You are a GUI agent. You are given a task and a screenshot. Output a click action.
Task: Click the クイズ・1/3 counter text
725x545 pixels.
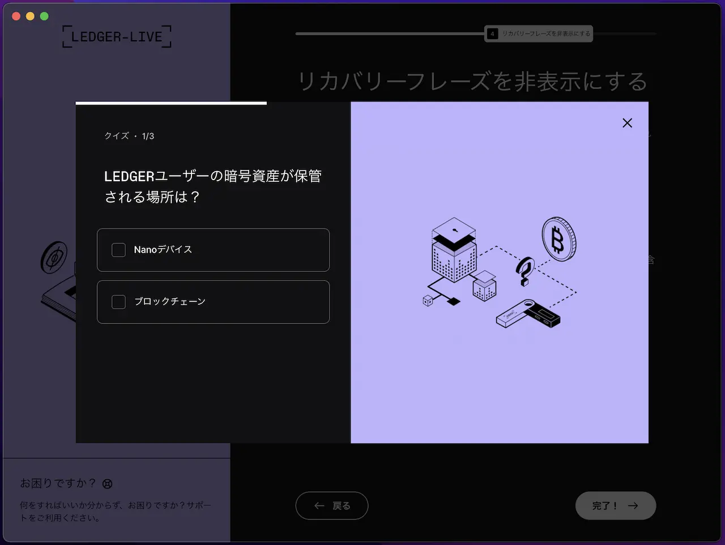pyautogui.click(x=129, y=136)
